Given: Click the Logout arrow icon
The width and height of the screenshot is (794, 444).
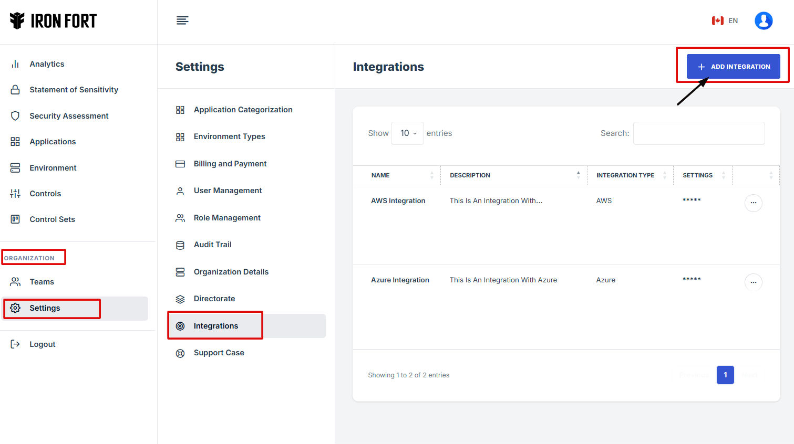Looking at the screenshot, I should (x=15, y=344).
